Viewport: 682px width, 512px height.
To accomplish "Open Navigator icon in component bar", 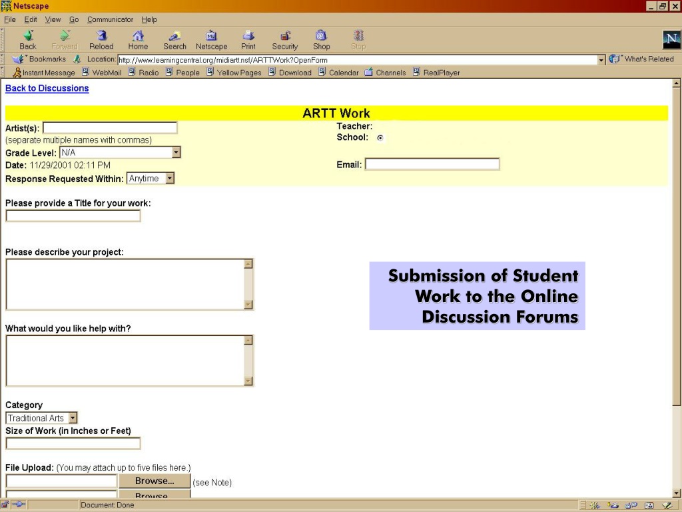I will [594, 505].
